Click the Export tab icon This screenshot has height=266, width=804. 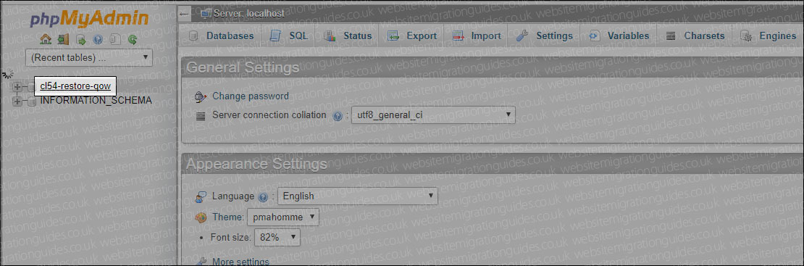393,36
